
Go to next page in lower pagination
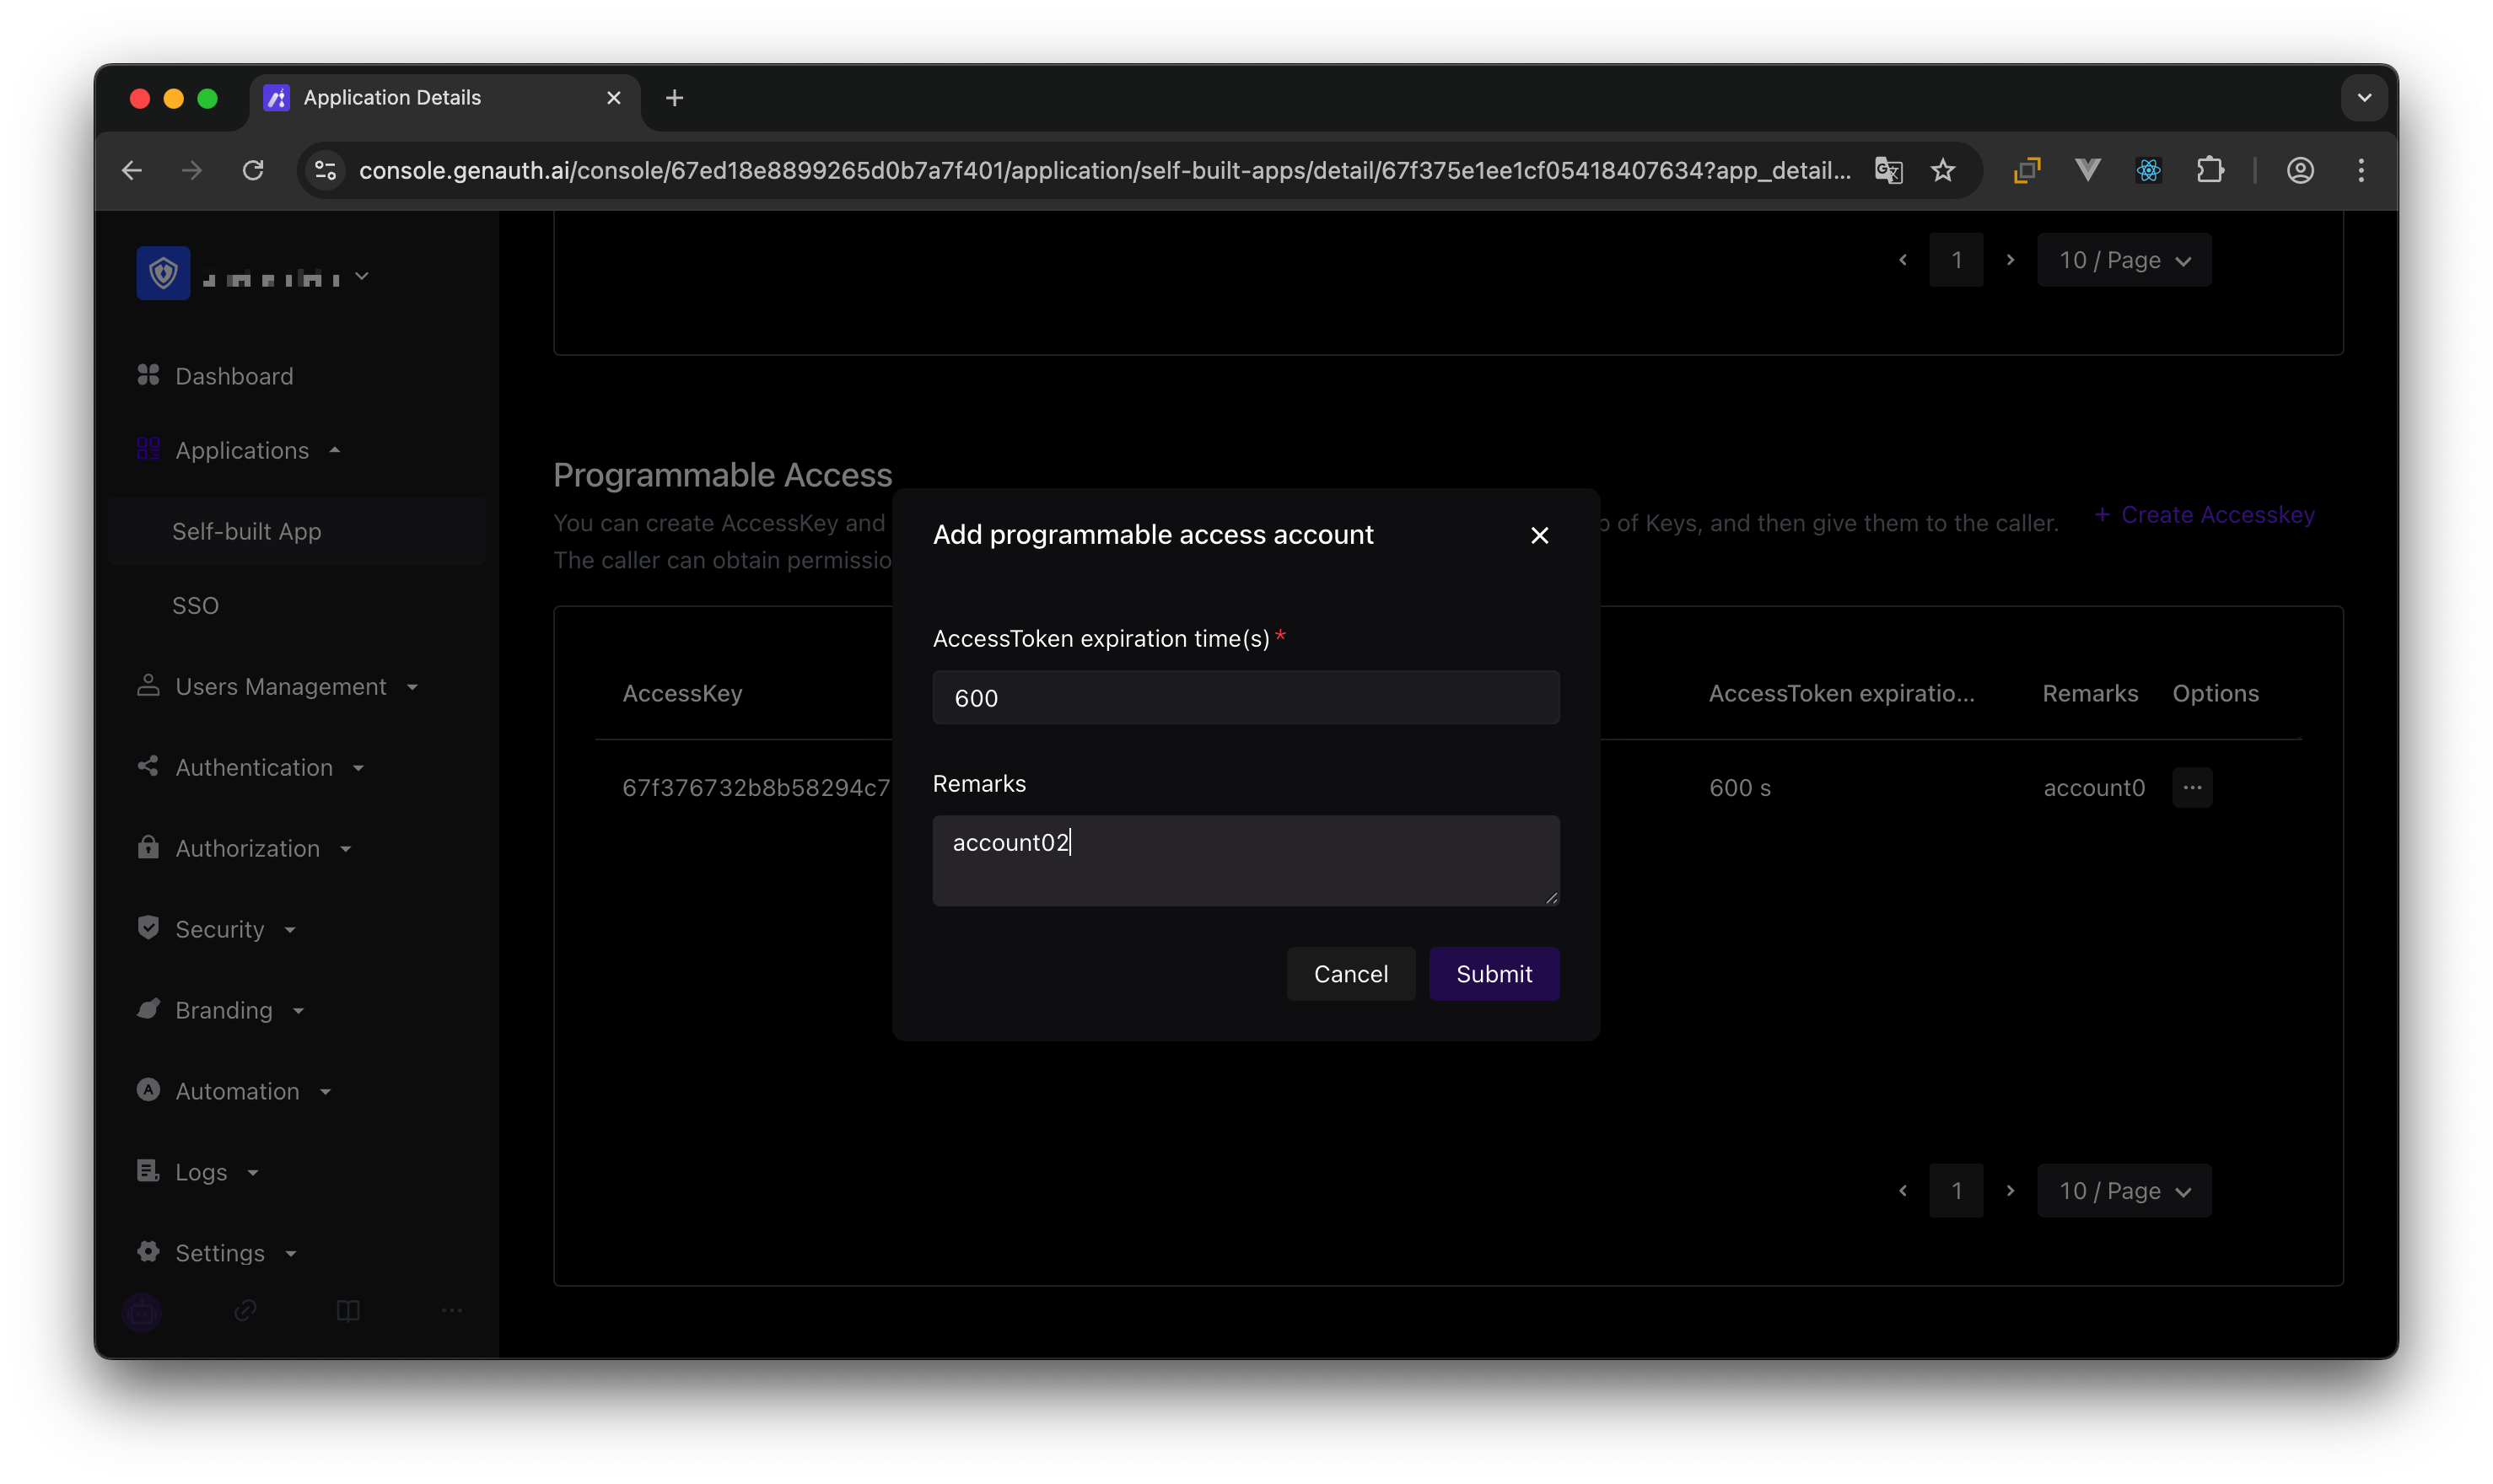pos(2009,1190)
